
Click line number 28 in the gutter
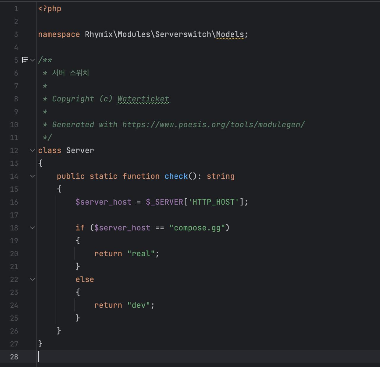click(x=14, y=357)
